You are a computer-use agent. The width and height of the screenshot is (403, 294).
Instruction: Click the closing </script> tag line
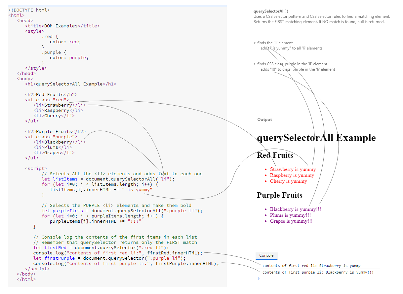(x=37, y=269)
